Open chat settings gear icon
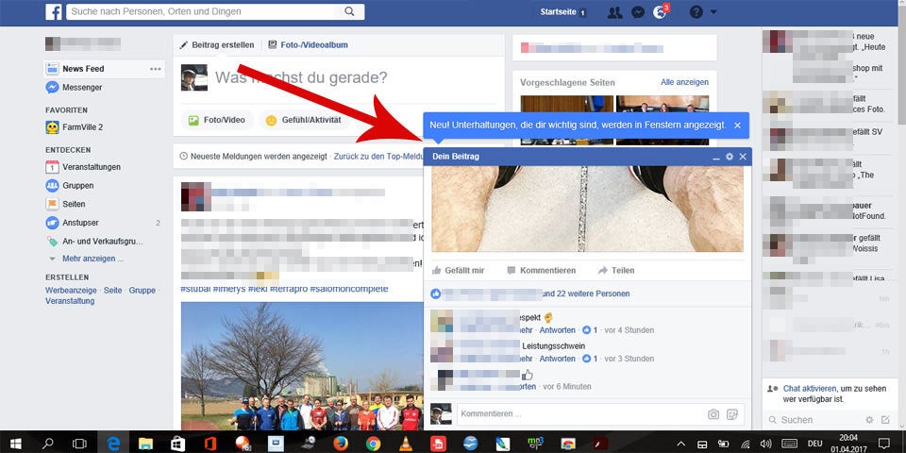This screenshot has height=453, width=906. [869, 420]
